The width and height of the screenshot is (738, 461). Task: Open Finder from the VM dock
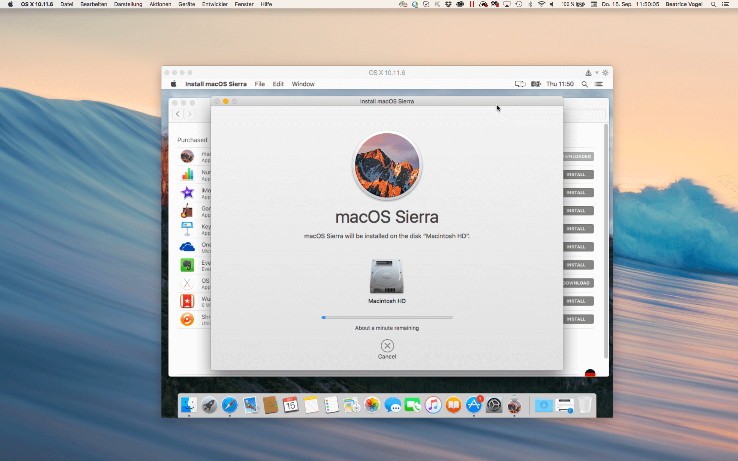click(189, 405)
